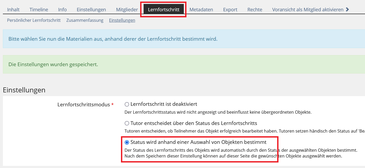The image size is (365, 168).
Task: Open the Metadaten tab
Action: click(x=201, y=10)
